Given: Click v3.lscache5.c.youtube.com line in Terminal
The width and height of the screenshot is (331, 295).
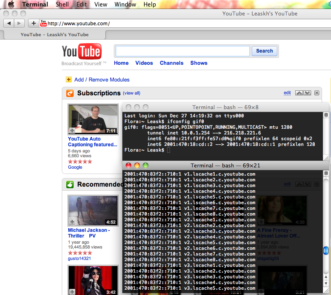Looking at the screenshot, I should click(190, 288).
